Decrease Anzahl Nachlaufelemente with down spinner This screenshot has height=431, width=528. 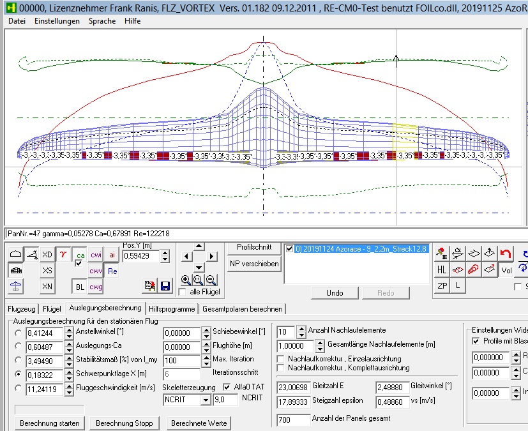(301, 334)
